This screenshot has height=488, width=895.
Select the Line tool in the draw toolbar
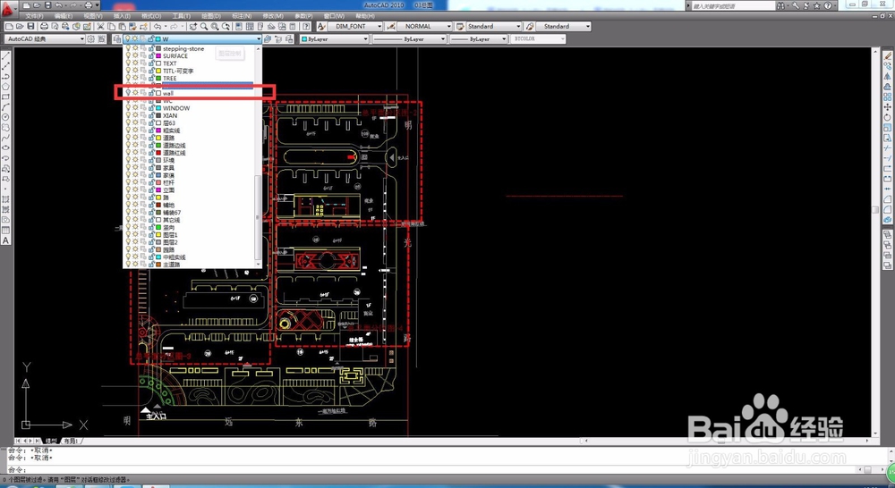point(5,56)
